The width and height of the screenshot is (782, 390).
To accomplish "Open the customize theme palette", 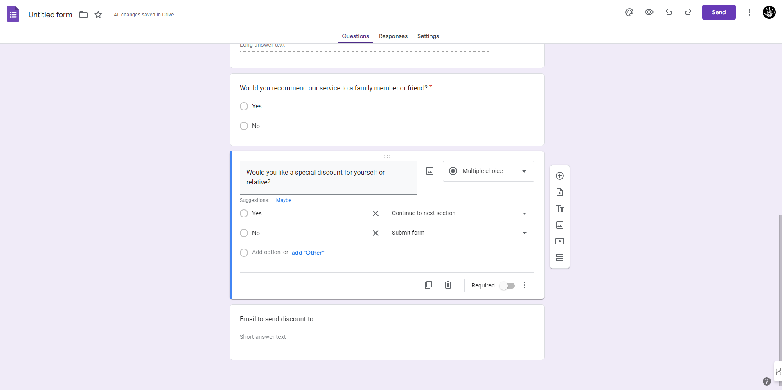I will tap(629, 12).
